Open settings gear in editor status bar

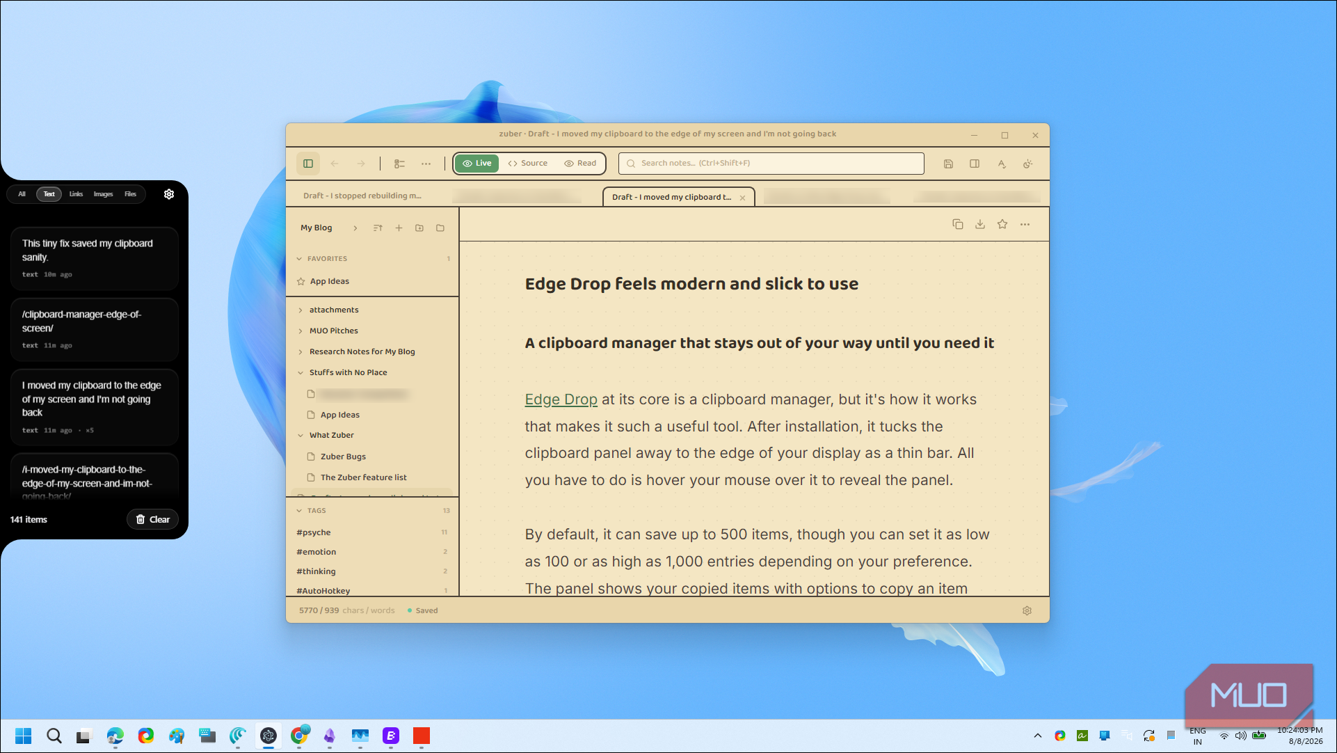point(1027,611)
